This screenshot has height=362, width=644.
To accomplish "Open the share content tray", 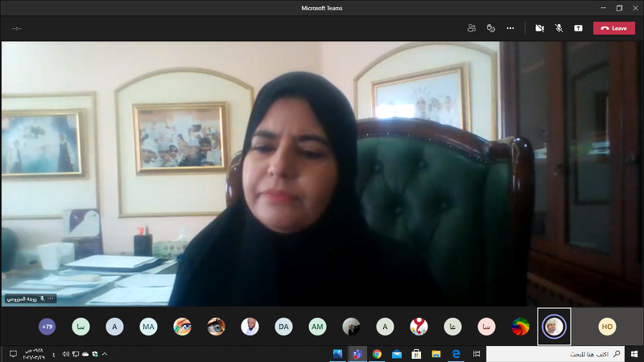I will (578, 28).
